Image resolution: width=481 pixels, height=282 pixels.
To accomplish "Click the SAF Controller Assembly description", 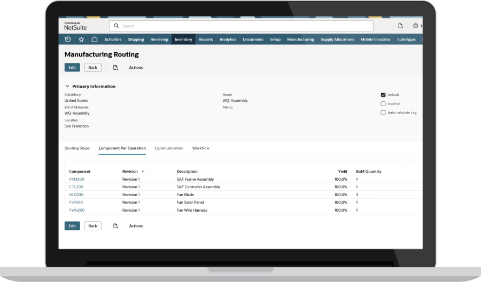I will tap(198, 187).
